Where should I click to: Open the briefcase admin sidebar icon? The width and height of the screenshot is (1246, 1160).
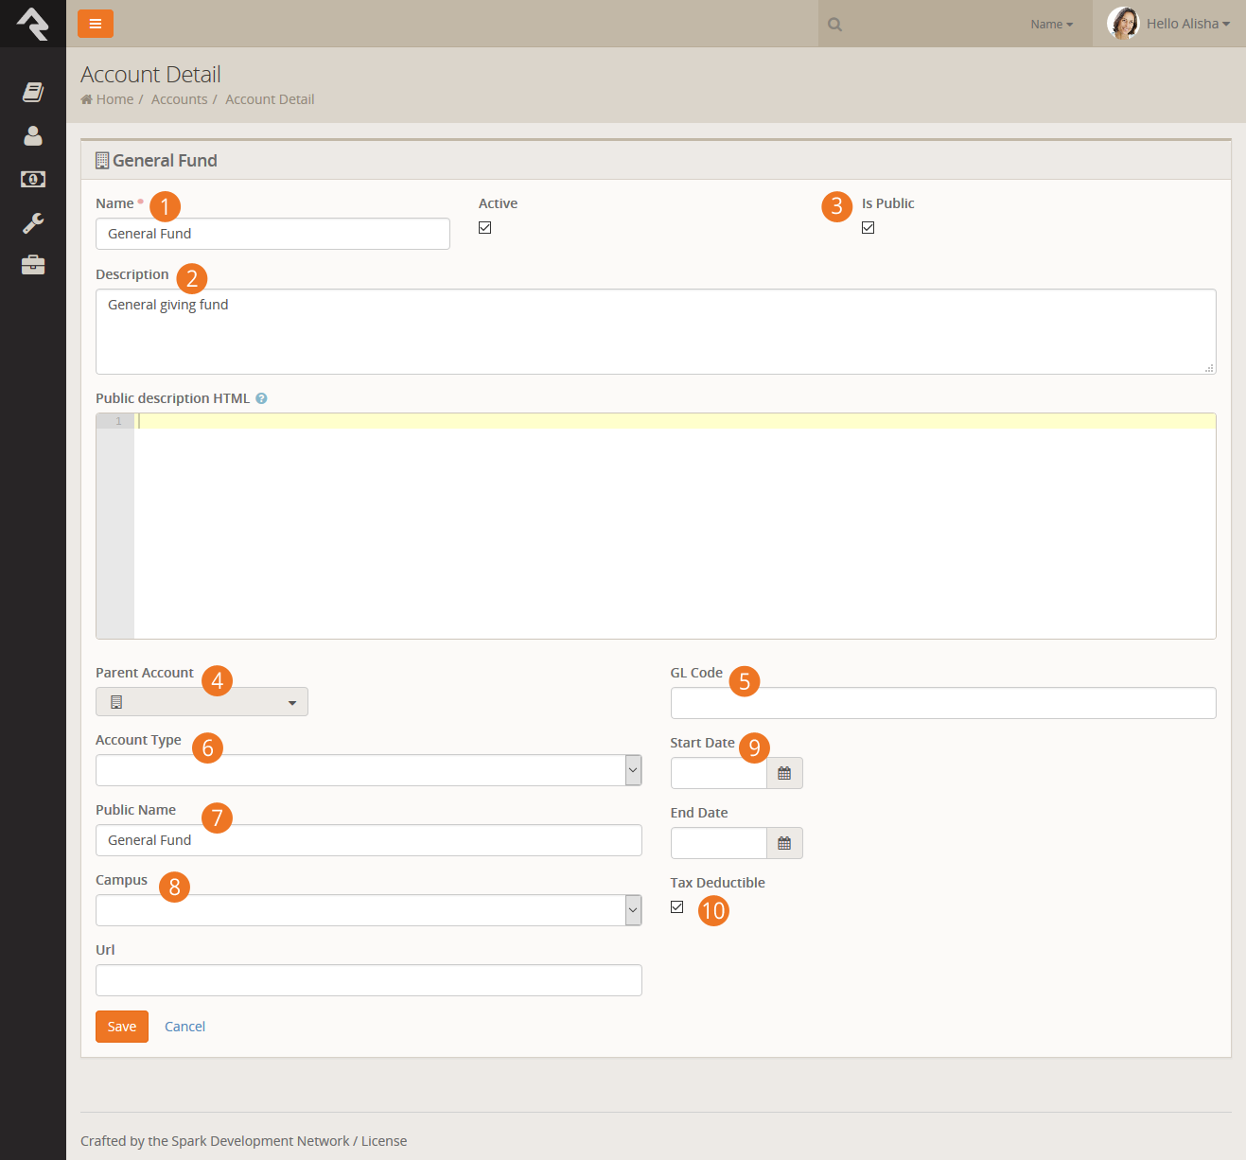[33, 265]
